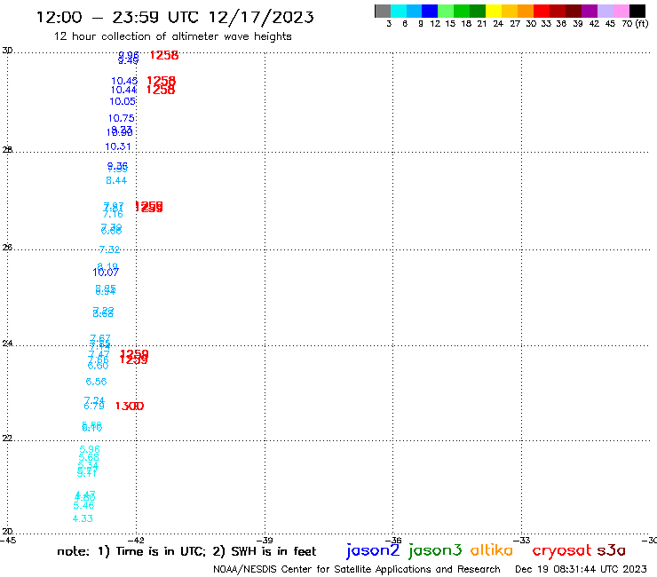
Task: Select the 'jason3' satellite label
Action: pos(435,550)
